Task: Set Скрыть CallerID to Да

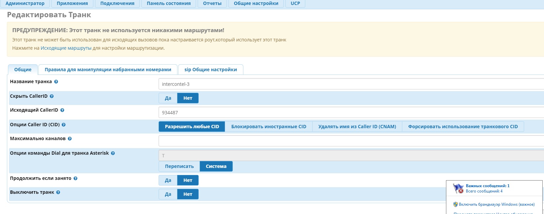Action: (x=168, y=98)
